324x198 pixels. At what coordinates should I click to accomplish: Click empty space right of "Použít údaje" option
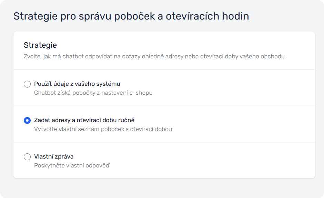coord(234,88)
